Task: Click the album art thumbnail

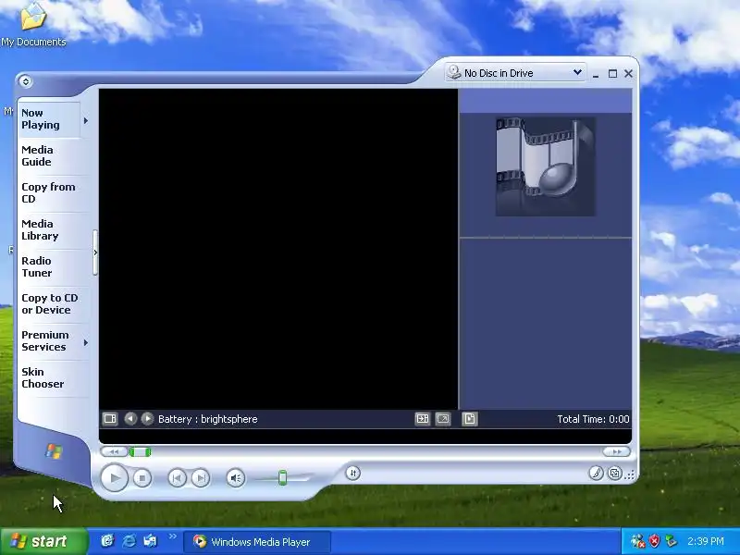Action: coord(545,167)
